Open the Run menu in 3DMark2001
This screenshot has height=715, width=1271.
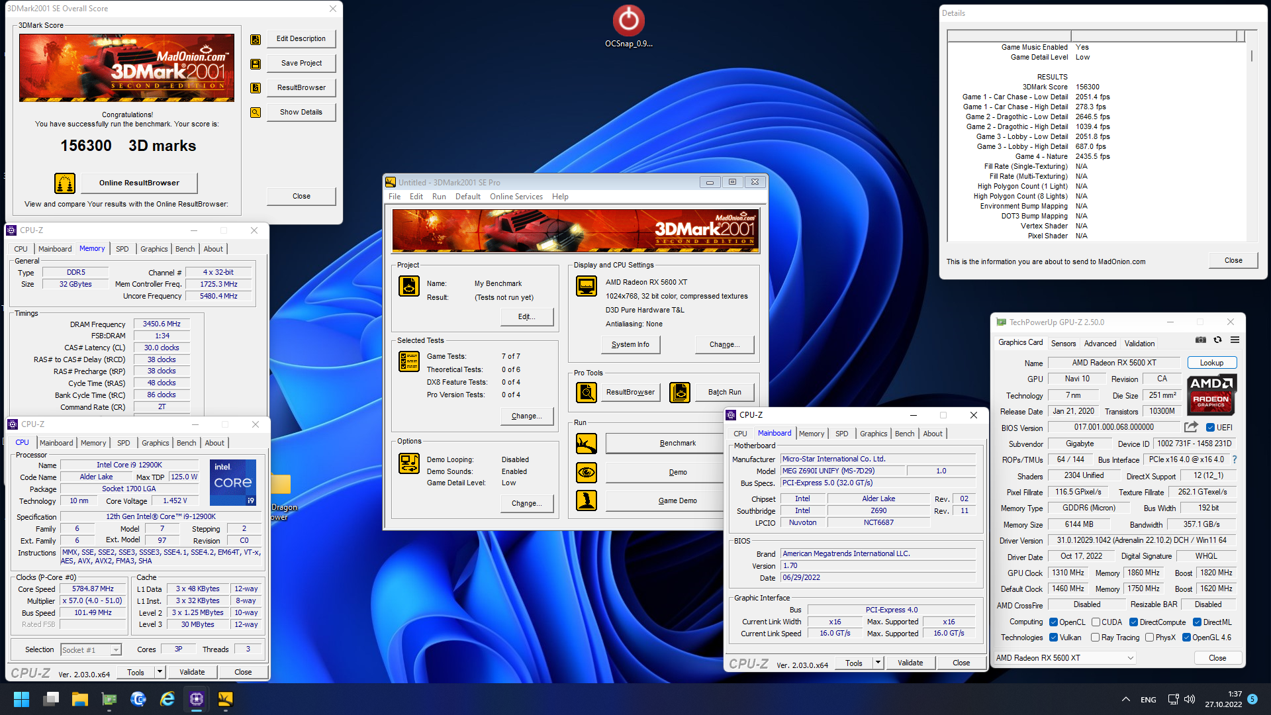439,197
